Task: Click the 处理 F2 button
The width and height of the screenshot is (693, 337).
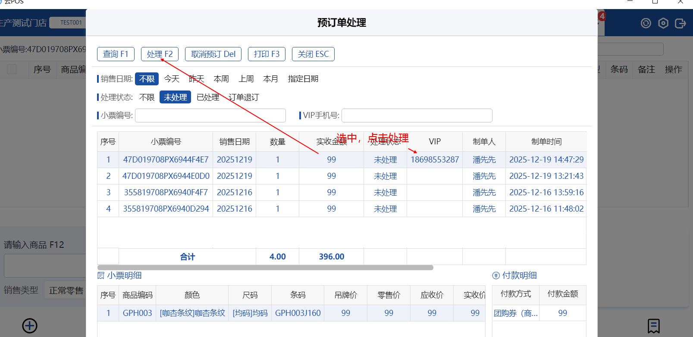Action: pos(160,54)
